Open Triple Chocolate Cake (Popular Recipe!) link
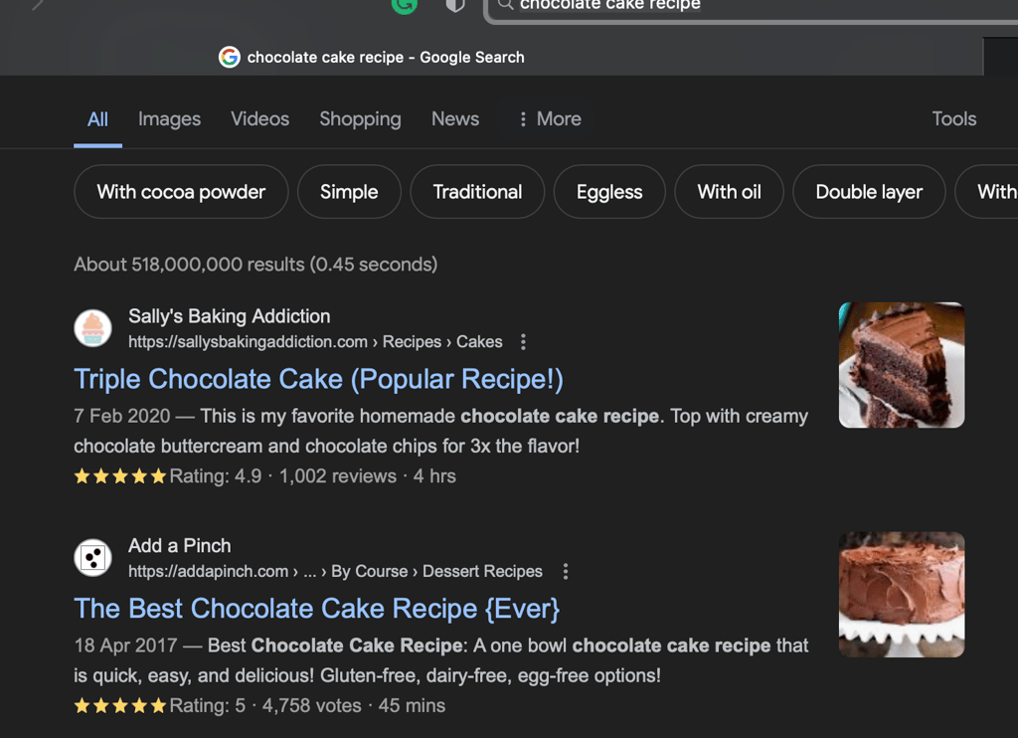Screen dimensions: 1018x738 pos(318,379)
